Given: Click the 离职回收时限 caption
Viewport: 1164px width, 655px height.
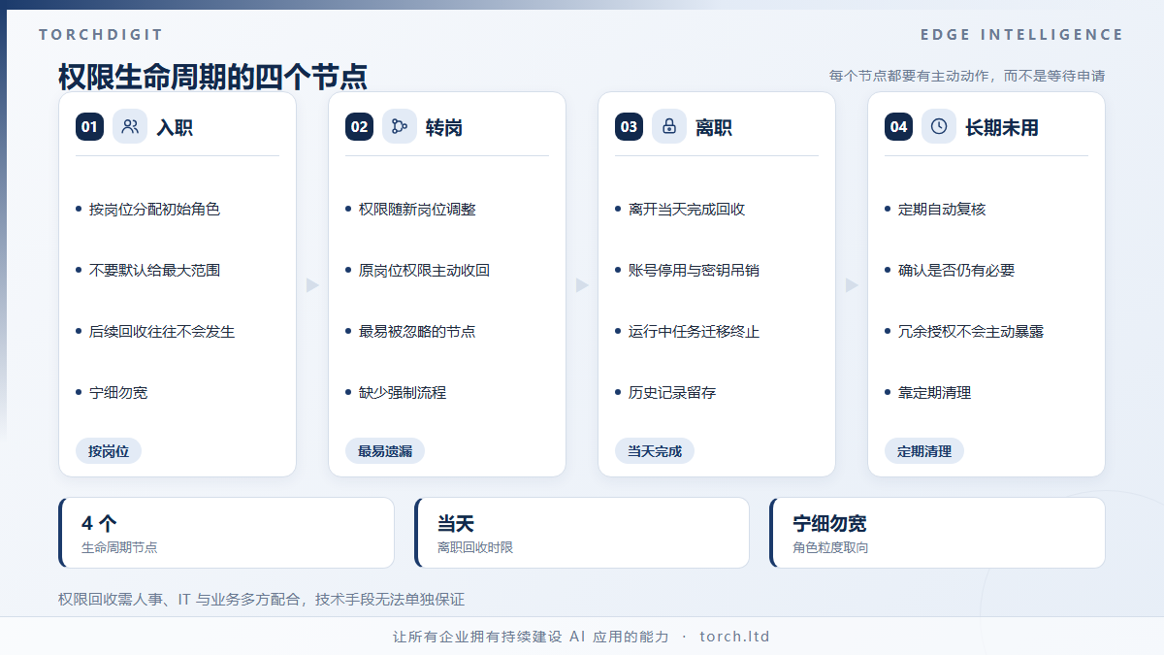Looking at the screenshot, I should pos(475,547).
